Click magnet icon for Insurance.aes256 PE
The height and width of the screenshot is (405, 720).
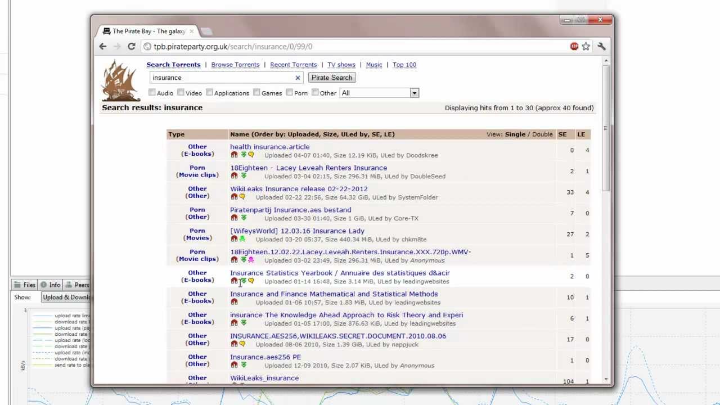pos(234,365)
